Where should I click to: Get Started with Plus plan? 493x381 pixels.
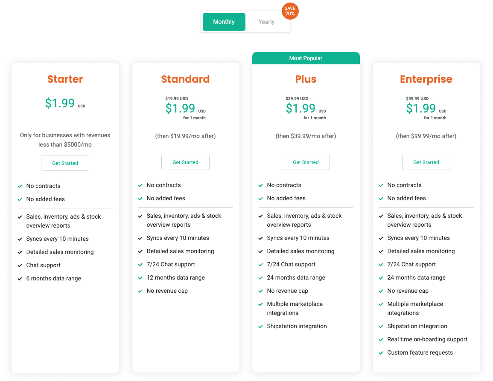click(x=306, y=162)
